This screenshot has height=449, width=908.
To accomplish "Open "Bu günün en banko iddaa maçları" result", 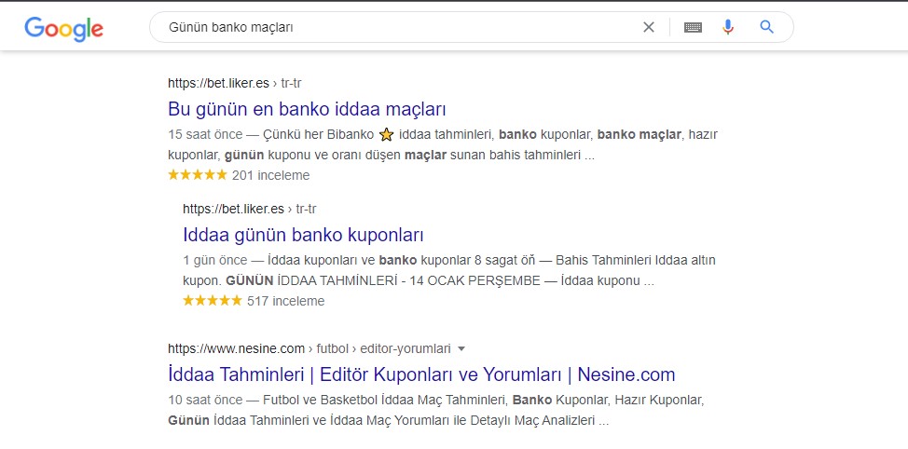I will pos(307,109).
